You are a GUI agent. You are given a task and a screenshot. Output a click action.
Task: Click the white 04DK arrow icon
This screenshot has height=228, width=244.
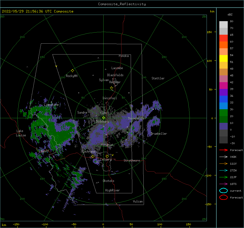(223, 157)
